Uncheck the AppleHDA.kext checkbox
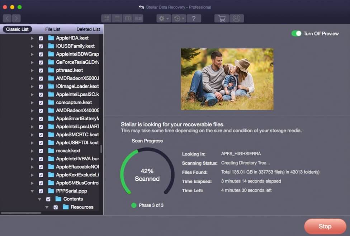350x236 pixels. click(41, 38)
